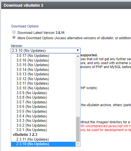Select the 3.0.2 (No Updates) option
Viewport: 131px width, 151px height.
pyautogui.click(x=43, y=125)
